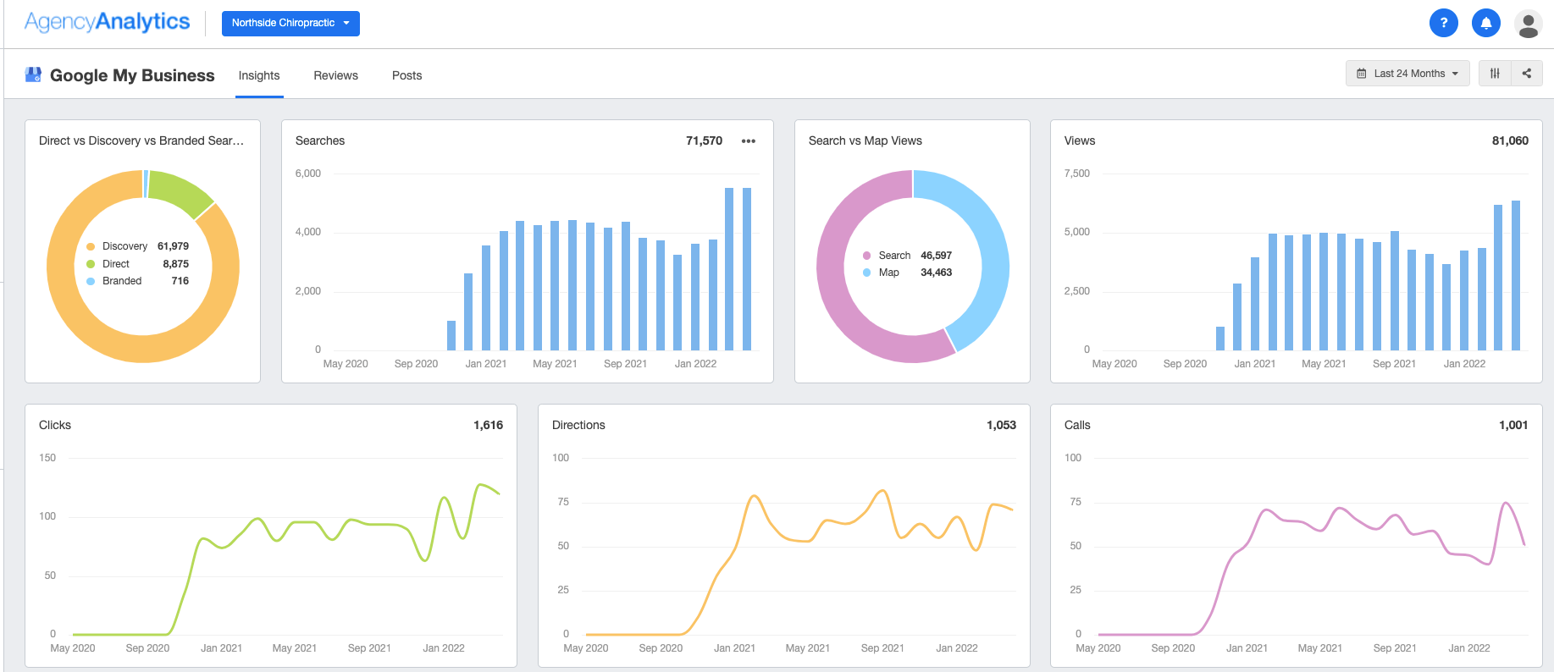Expand the Northside Chiropractic client dropdown
The height and width of the screenshot is (672, 1554).
[290, 24]
